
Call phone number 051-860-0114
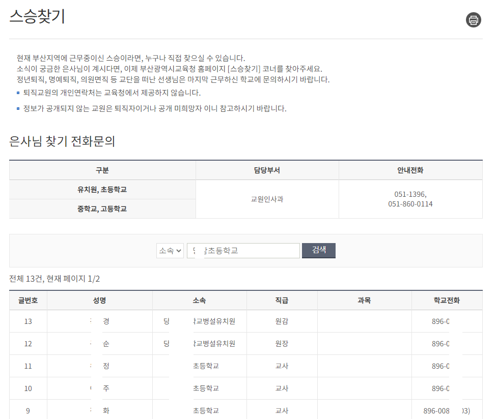410,204
